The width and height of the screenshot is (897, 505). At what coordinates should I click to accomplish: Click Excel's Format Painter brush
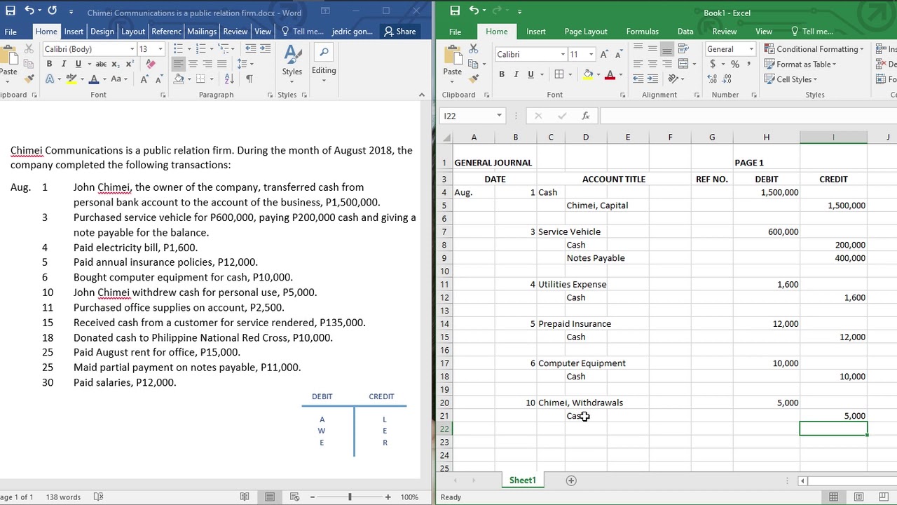point(473,79)
